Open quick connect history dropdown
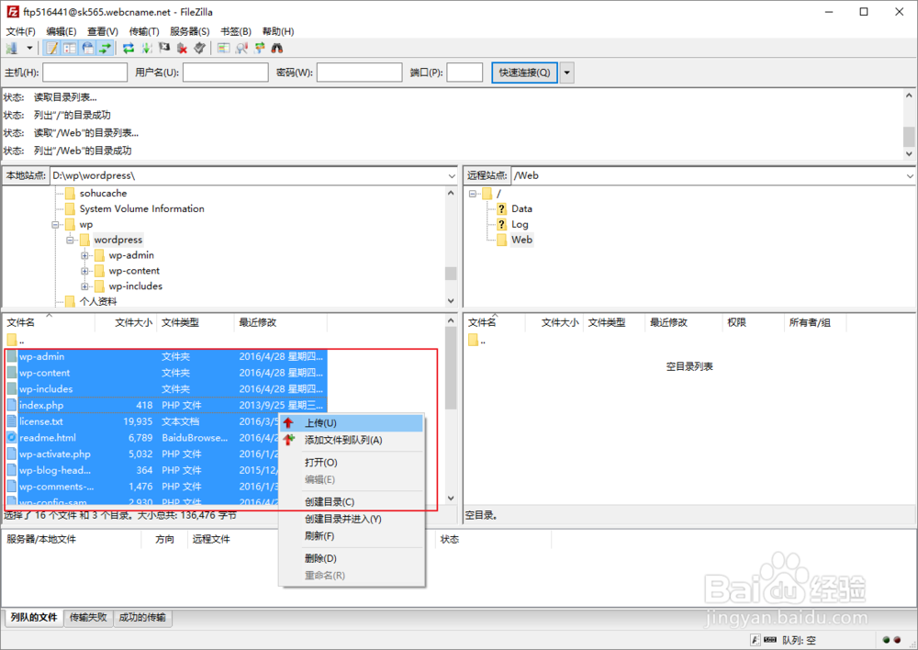The width and height of the screenshot is (918, 650). (566, 73)
